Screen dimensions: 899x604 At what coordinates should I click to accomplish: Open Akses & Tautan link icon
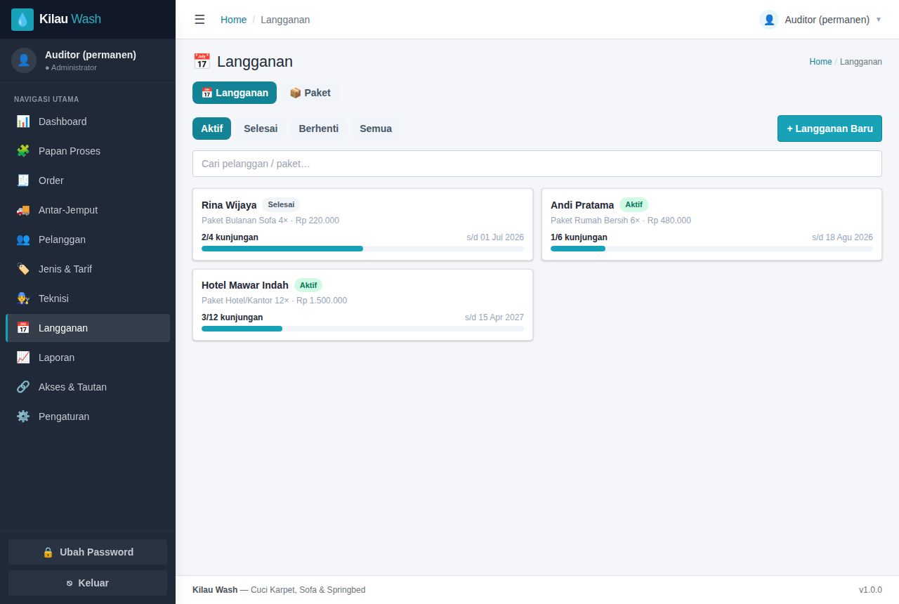point(23,387)
